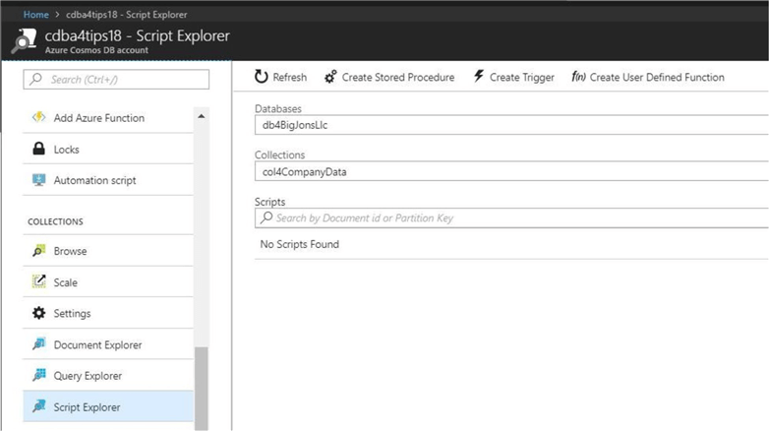Viewport: 769px width, 431px height.
Task: Open the Locks menu entry
Action: click(108, 150)
